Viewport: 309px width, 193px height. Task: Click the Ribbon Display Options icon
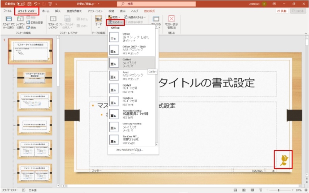[x=274, y=4]
